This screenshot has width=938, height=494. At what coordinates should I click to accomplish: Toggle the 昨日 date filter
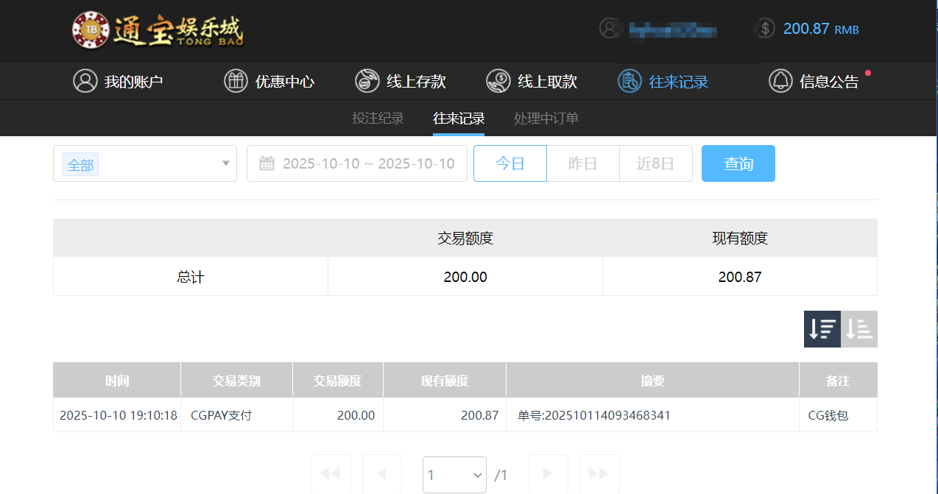coord(582,163)
